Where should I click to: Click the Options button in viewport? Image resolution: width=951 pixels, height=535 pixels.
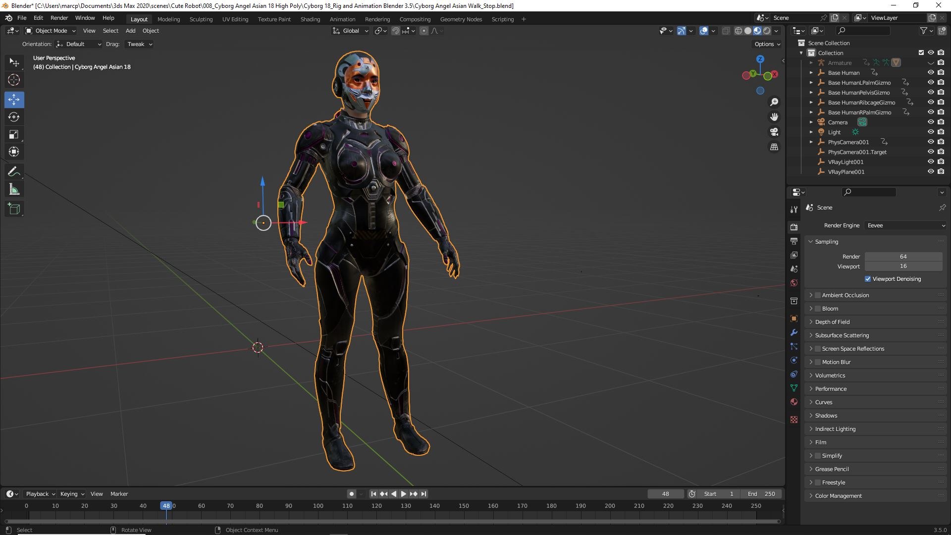coord(767,44)
